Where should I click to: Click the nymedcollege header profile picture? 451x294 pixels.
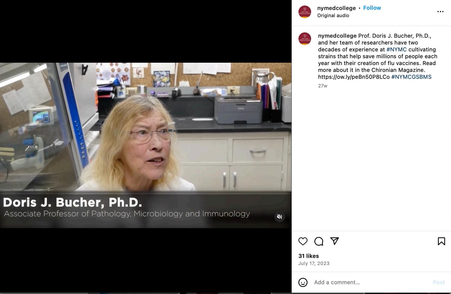pos(305,12)
